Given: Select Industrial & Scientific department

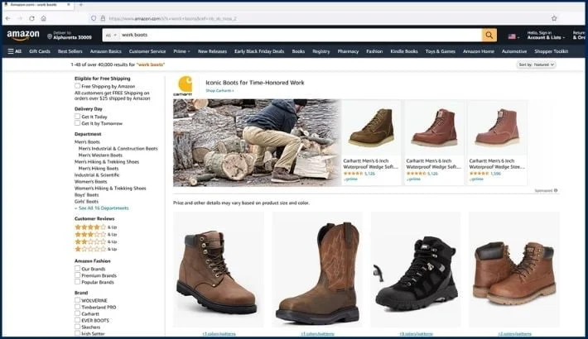Looking at the screenshot, I should 97,175.
